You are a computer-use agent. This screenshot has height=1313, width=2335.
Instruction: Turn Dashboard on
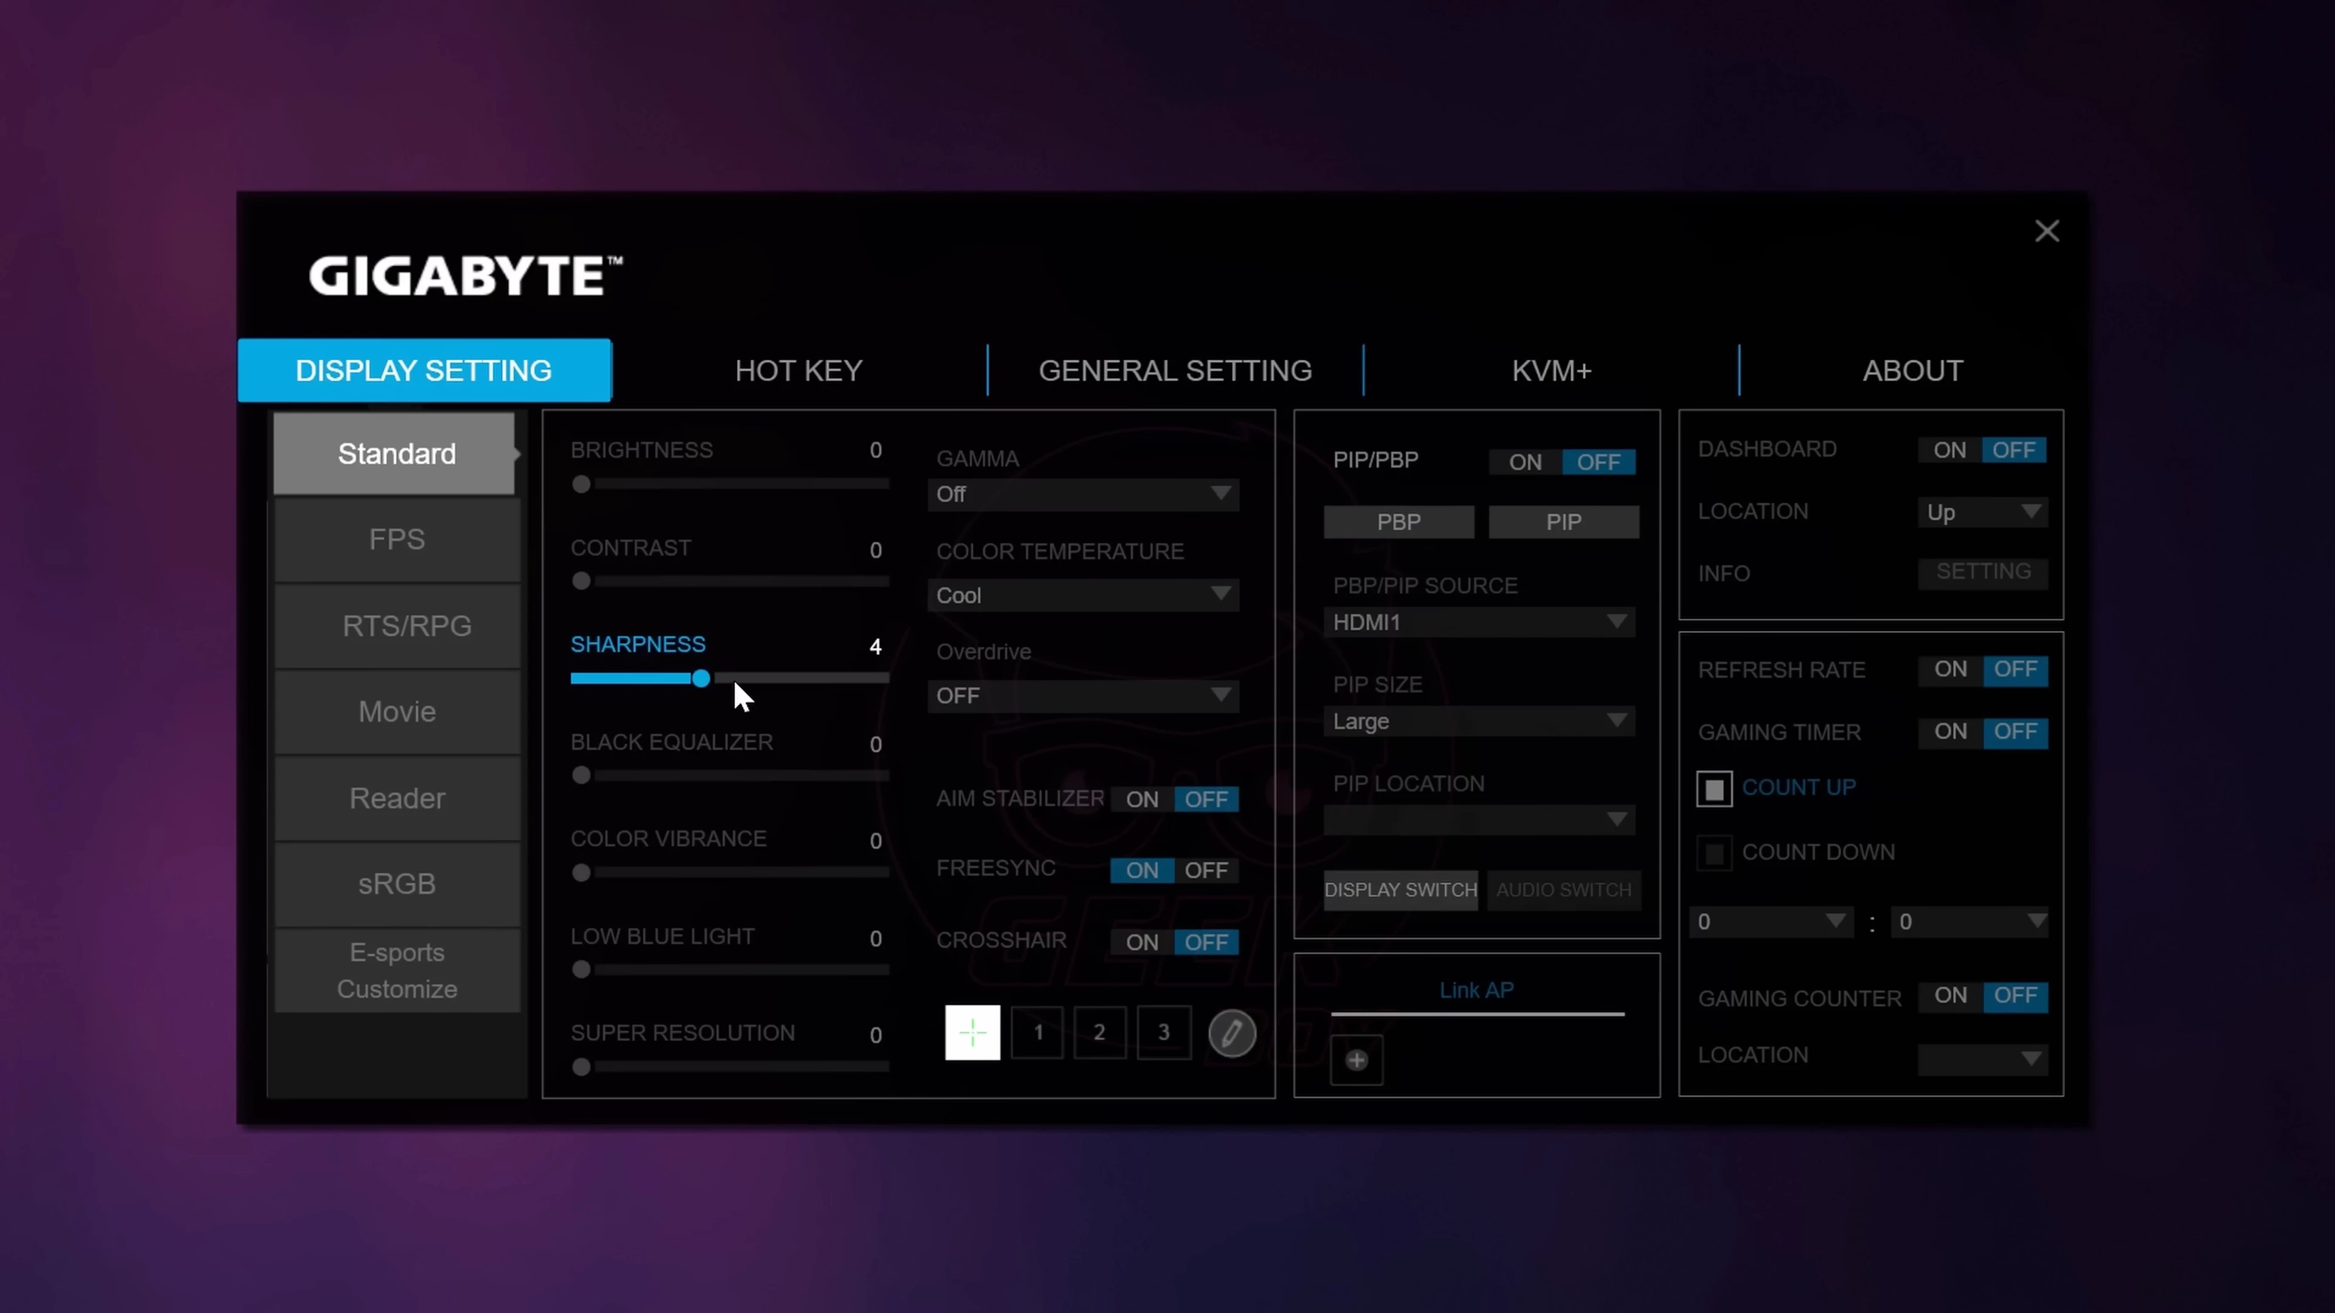point(1949,450)
